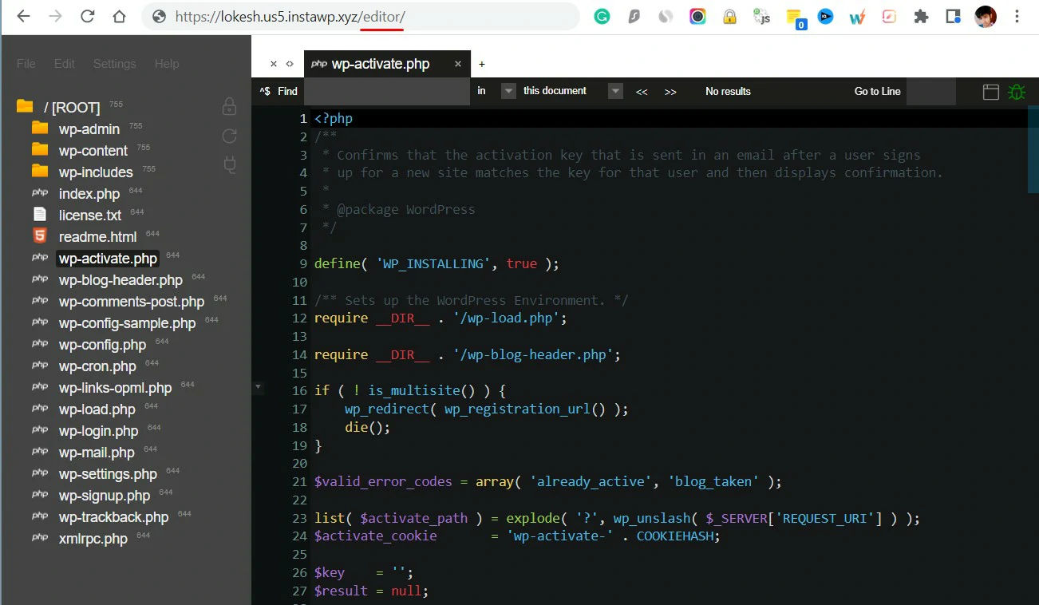Open the dropdown arrow left of 'this document'
The height and width of the screenshot is (605, 1039).
pyautogui.click(x=508, y=91)
